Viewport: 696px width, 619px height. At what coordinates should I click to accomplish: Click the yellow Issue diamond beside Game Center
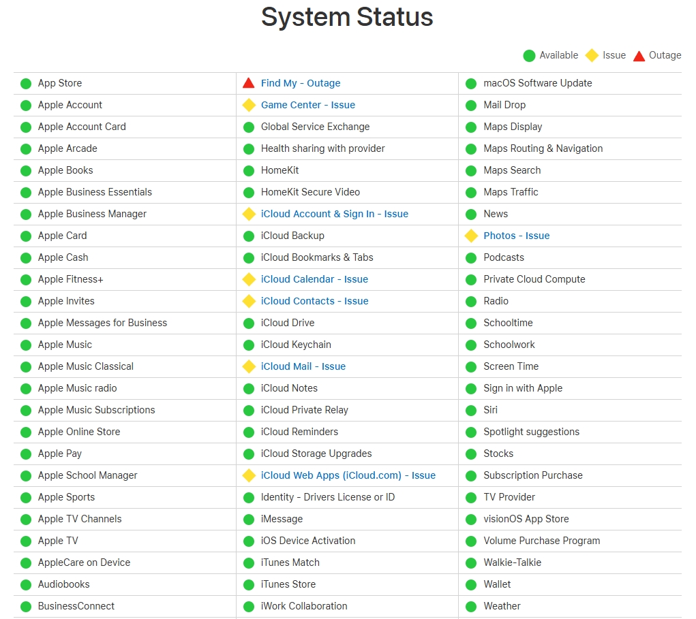coord(249,105)
